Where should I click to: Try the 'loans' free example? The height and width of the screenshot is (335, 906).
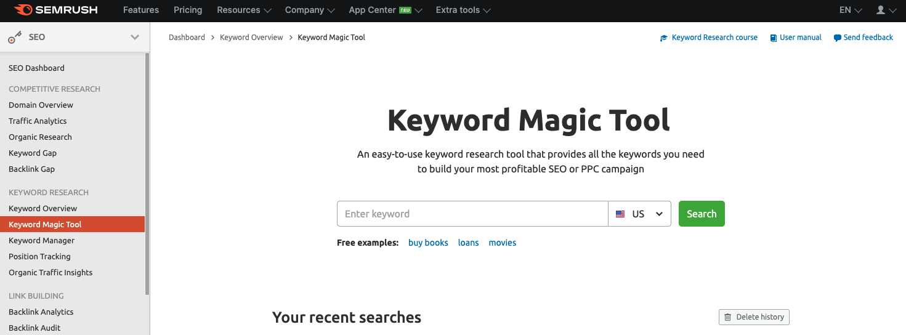pyautogui.click(x=468, y=243)
